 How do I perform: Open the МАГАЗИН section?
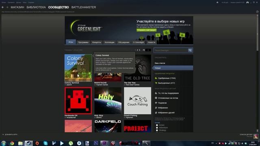click(17, 7)
